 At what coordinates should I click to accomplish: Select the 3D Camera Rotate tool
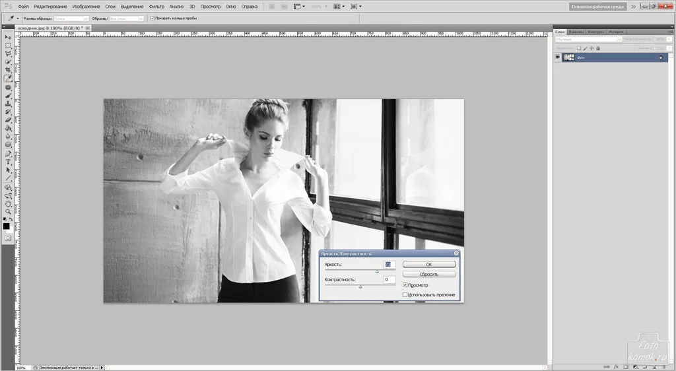[x=8, y=195]
